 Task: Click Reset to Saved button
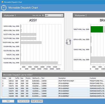(23, 101)
